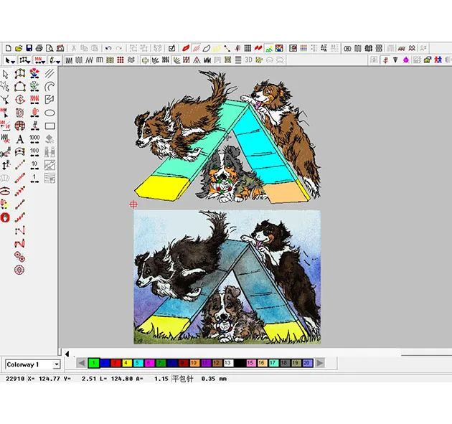Click the New file icon
Screen dimensions: 452x424
9,48
